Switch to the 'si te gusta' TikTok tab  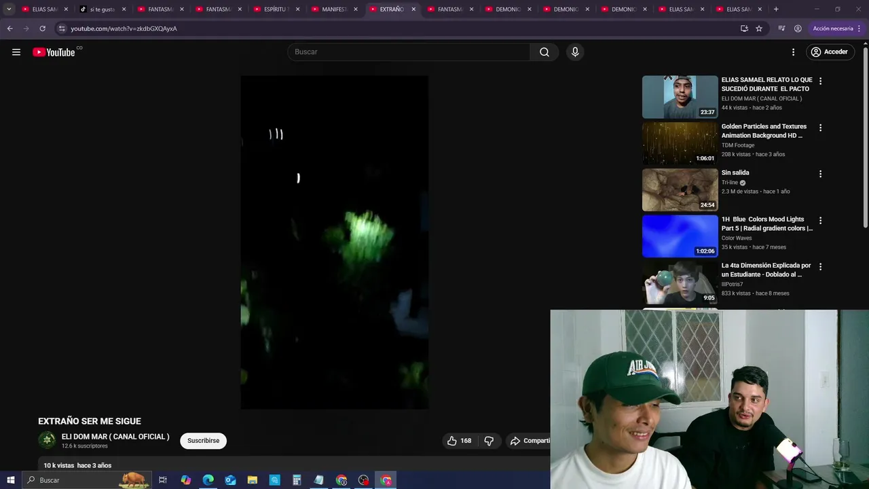pos(102,10)
